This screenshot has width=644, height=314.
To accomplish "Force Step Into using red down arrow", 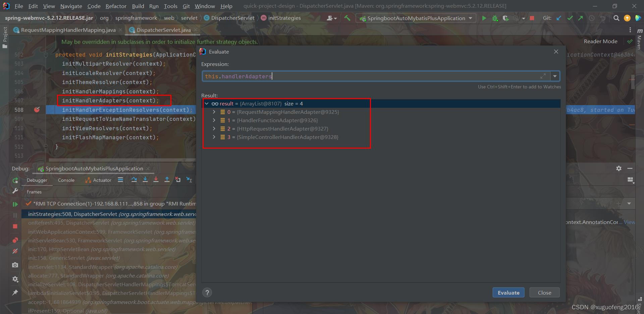I will pyautogui.click(x=156, y=180).
